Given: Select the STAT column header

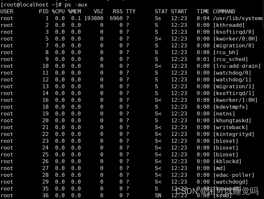Looking at the screenshot, I should (161, 11).
